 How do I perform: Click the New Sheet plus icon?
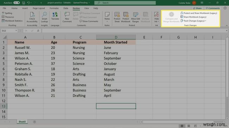click(x=35, y=122)
